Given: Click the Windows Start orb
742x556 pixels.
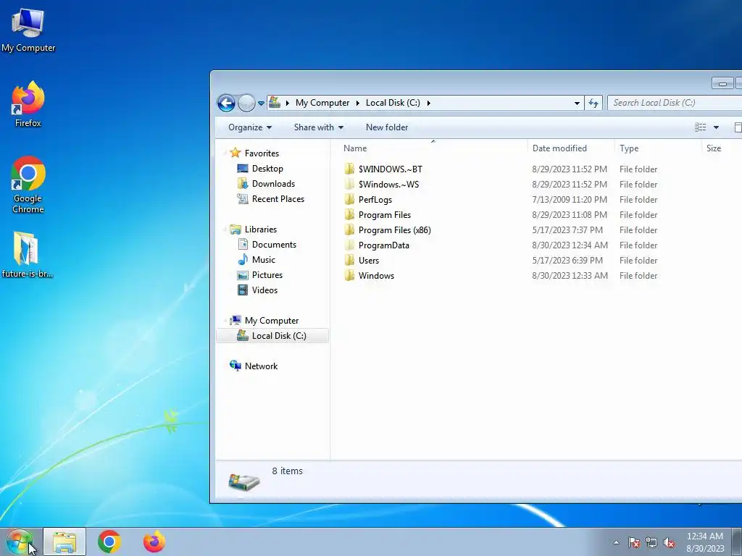Looking at the screenshot, I should click(20, 542).
